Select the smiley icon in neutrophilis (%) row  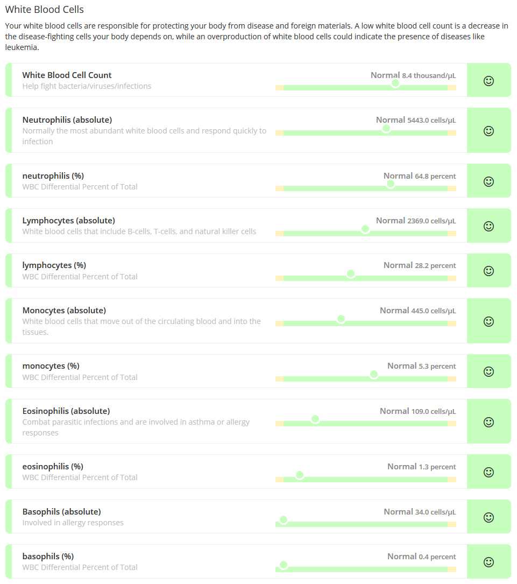(488, 181)
